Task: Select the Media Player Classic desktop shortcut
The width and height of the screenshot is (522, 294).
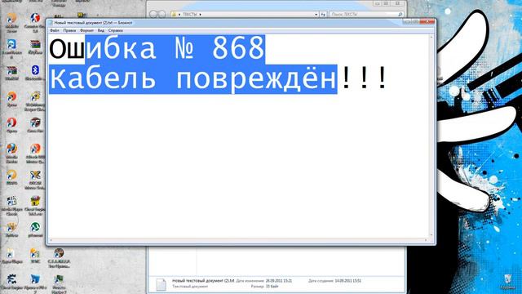Action: pyautogui.click(x=11, y=206)
